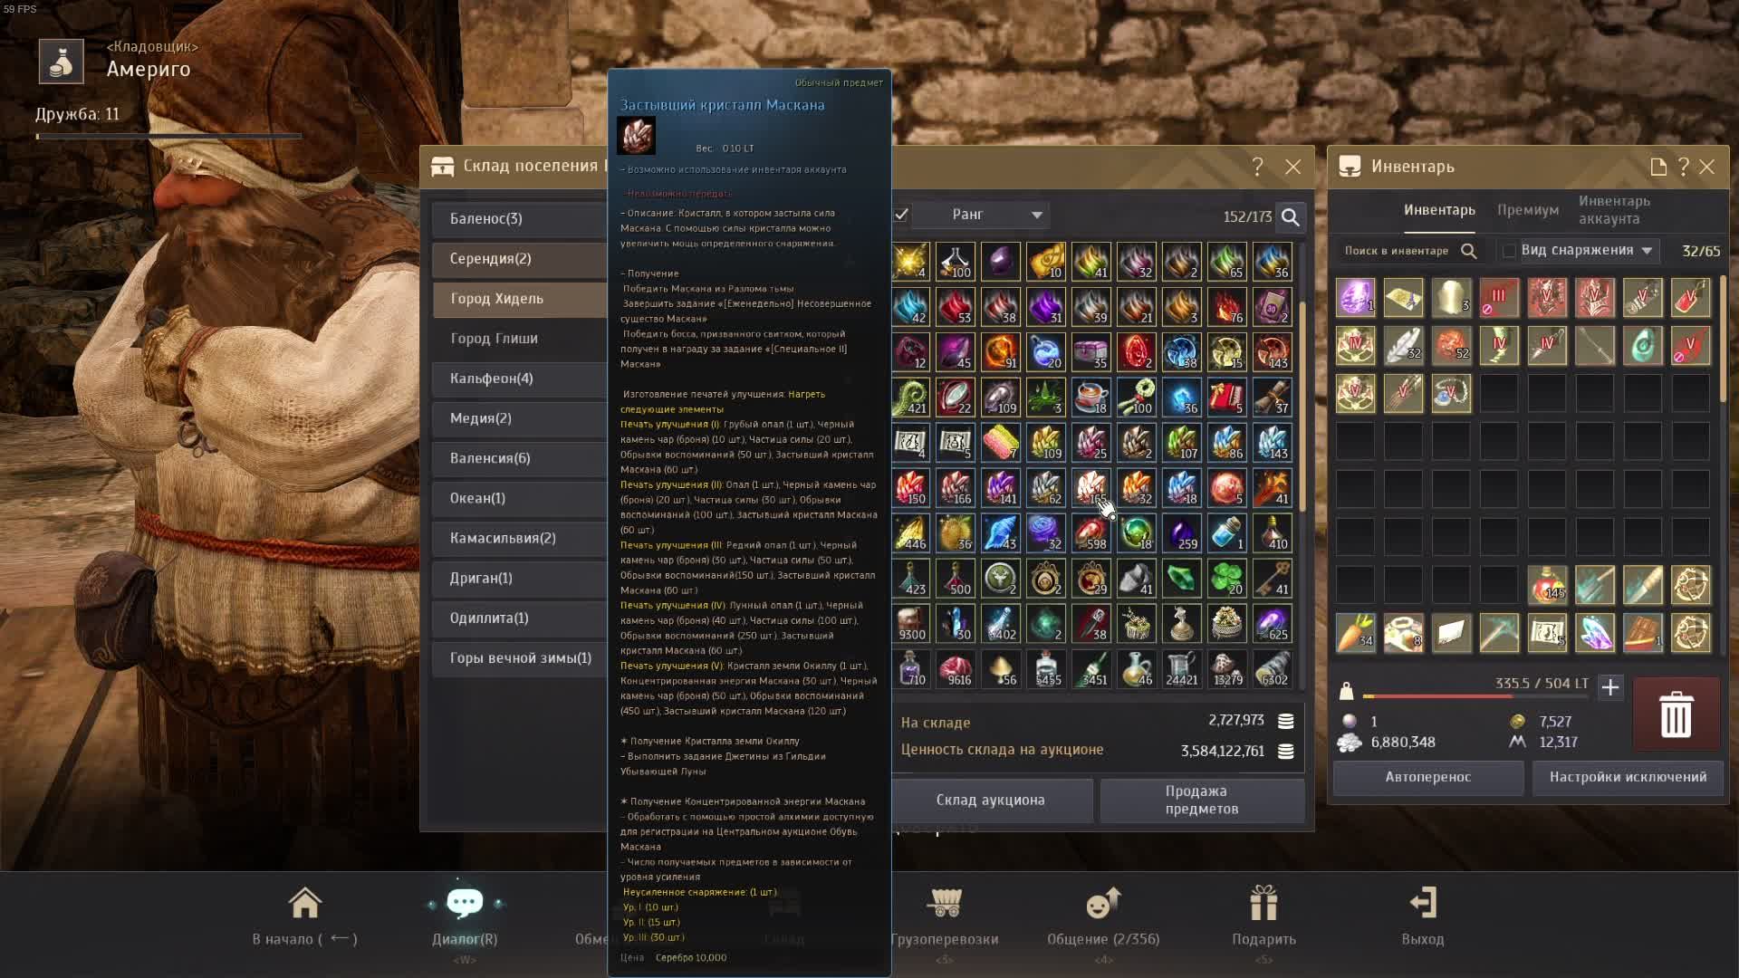Viewport: 1739px width, 978px height.
Task: Click the help question mark on warehouse window
Action: (1258, 167)
